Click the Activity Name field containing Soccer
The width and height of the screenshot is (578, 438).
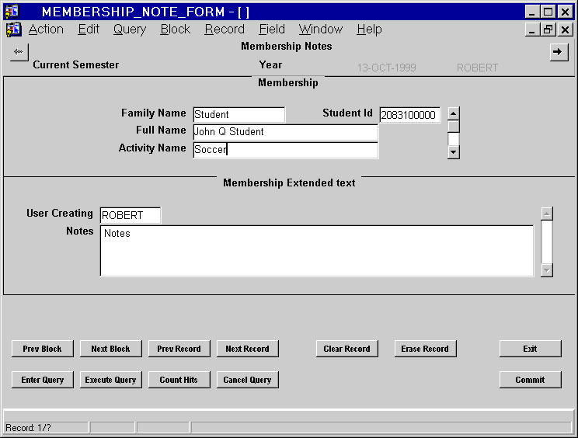285,150
